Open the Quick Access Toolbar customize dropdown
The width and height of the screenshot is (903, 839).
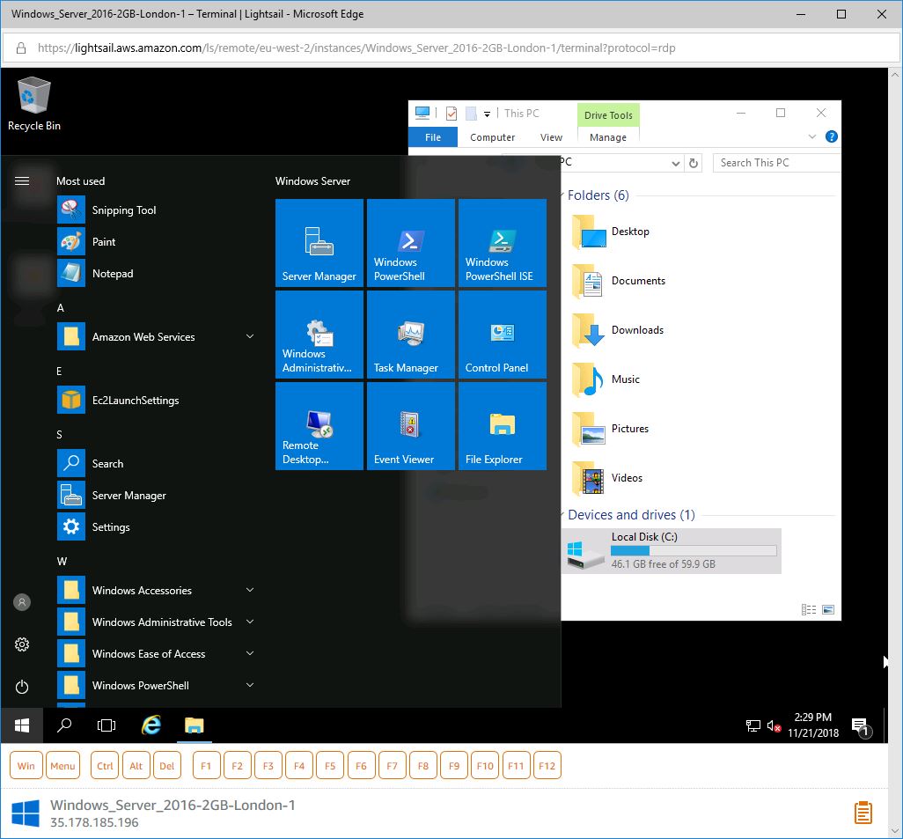[x=487, y=114]
